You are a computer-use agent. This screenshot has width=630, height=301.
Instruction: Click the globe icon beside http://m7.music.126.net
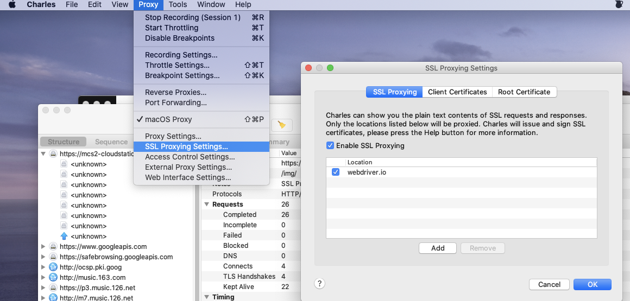(x=53, y=298)
